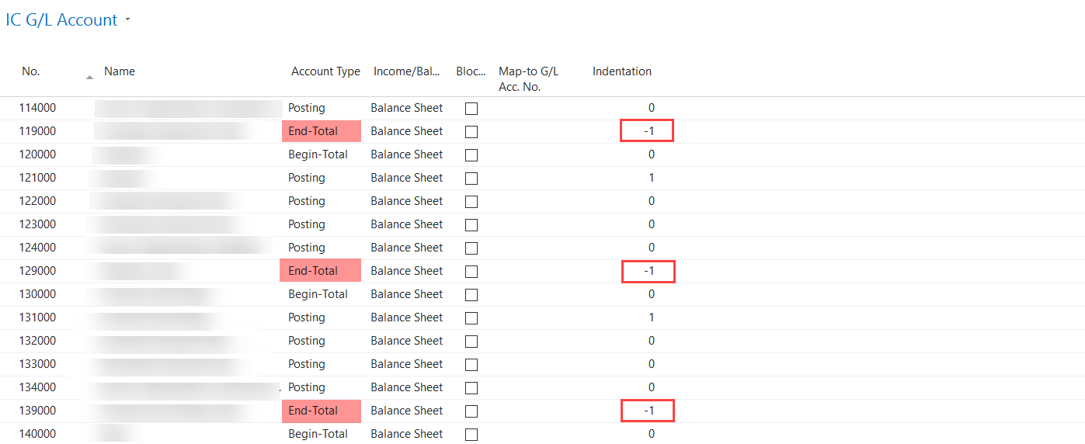
Task: Click Begin-Total account type for 140000
Action: pos(318,434)
